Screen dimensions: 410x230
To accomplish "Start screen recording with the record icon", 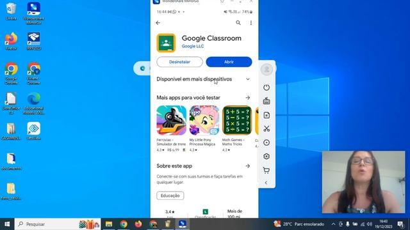I will (266, 142).
